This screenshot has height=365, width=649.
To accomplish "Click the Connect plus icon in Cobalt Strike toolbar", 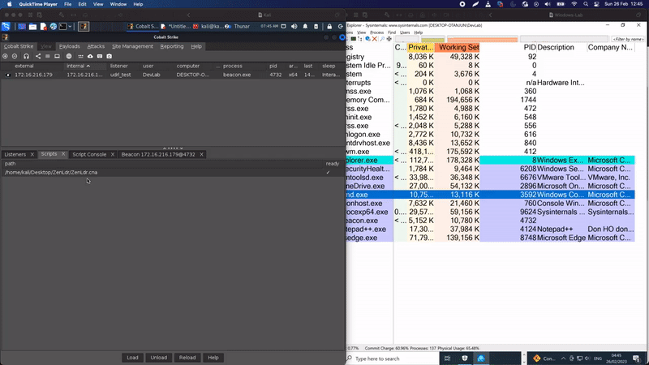I will tap(5, 56).
